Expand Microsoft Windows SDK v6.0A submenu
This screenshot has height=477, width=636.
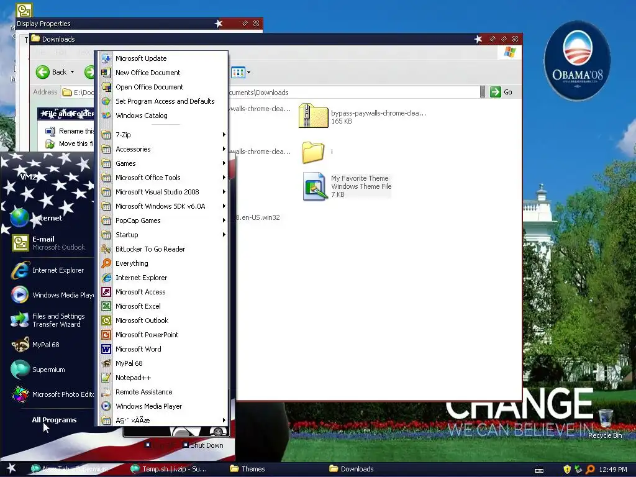(x=163, y=206)
